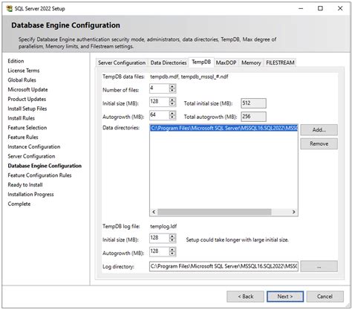This screenshot has width=352, height=310.
Task: Click the Installation Progress step
Action: click(x=30, y=194)
